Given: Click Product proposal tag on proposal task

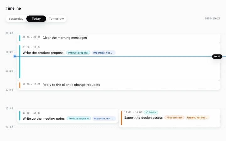Looking at the screenshot, I should [78, 53].
